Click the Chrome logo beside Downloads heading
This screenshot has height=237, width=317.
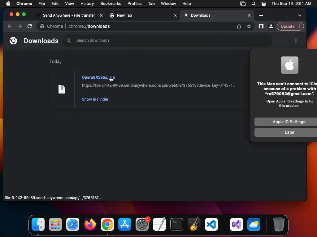coord(13,41)
